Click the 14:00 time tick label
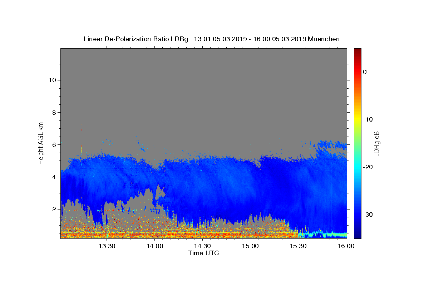The image size is (429, 286). click(155, 246)
